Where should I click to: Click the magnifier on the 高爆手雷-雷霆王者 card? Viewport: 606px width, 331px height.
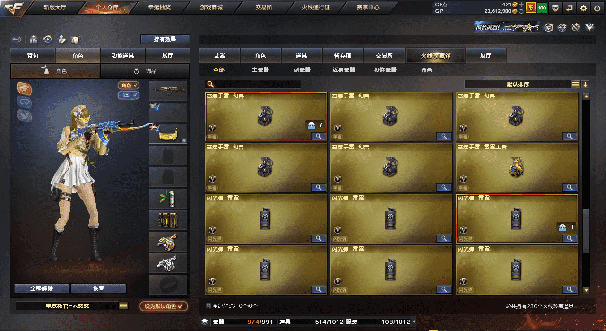[x=570, y=187]
